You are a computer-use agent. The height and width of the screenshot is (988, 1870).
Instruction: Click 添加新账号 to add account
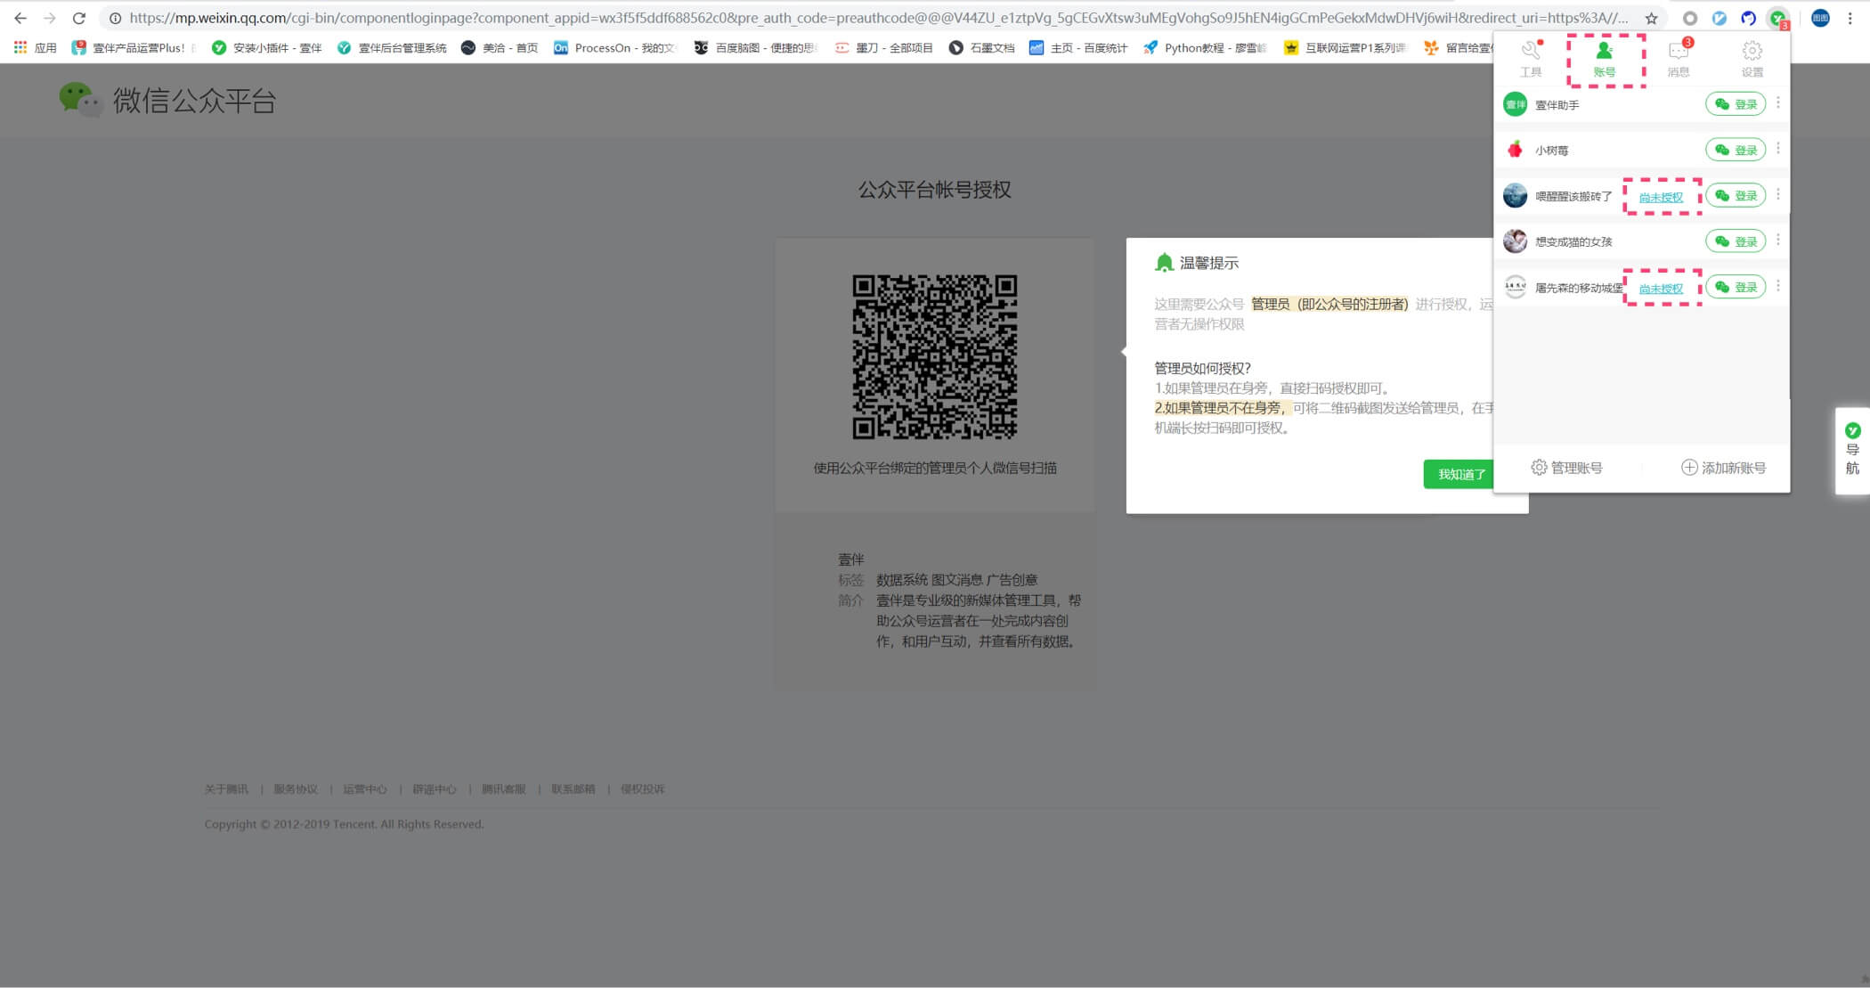(1723, 468)
